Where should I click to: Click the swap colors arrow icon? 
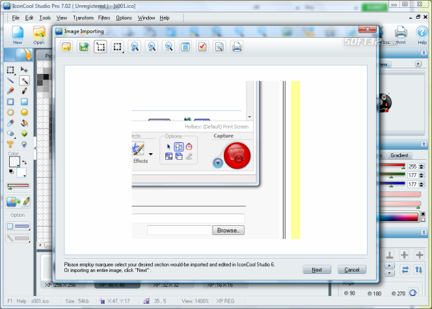(x=25, y=162)
